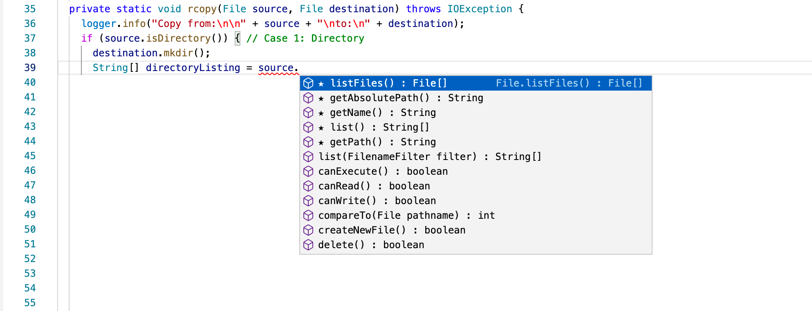Click cube icon beside canExecute() suggestion
Screen dimensions: 812x311
pos(308,171)
